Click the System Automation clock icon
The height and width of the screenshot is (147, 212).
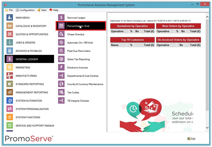[x=10, y=100]
